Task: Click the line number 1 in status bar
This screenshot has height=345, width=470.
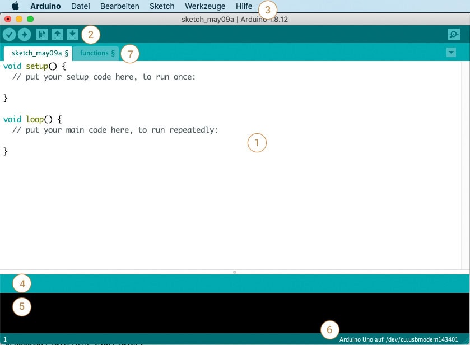Action: tap(5, 339)
